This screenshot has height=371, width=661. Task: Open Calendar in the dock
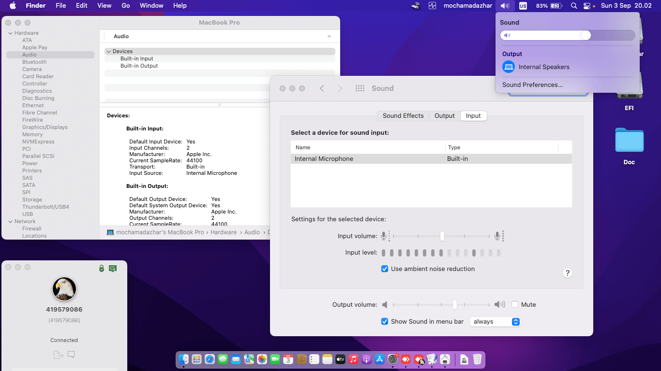pyautogui.click(x=288, y=359)
